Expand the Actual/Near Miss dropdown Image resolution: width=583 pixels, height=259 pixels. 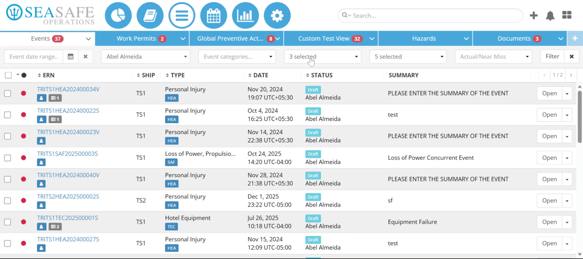[493, 57]
